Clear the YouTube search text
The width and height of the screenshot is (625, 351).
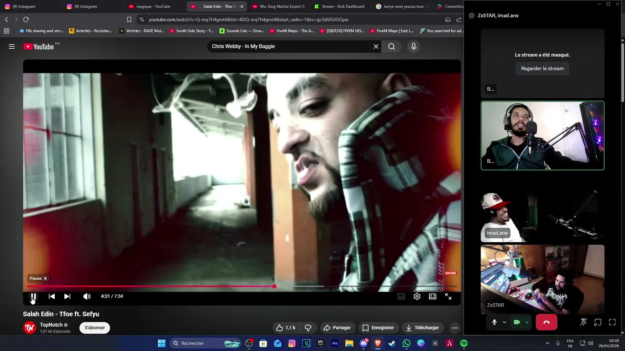click(376, 46)
